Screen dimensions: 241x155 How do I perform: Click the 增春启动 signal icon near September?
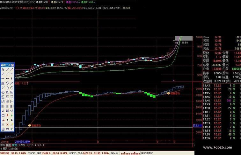click(x=169, y=93)
